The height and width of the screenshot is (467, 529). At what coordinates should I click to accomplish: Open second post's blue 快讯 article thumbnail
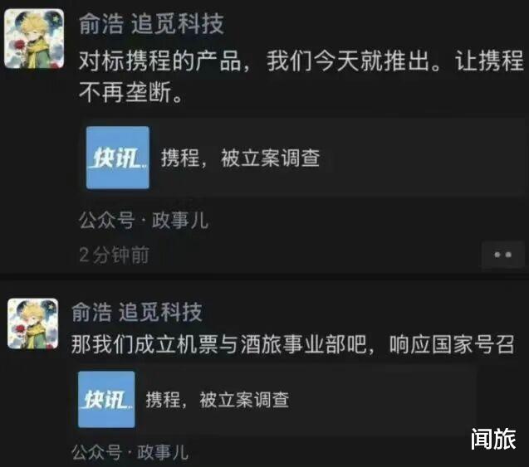coord(106,400)
